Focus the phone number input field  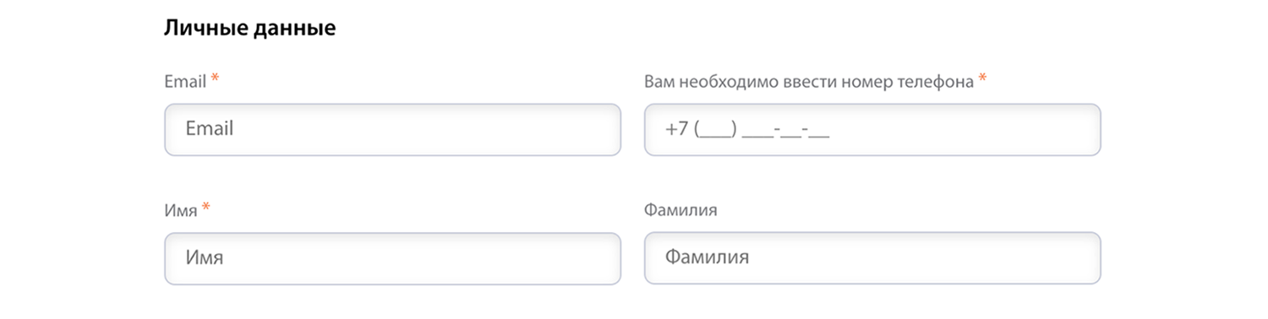(872, 129)
